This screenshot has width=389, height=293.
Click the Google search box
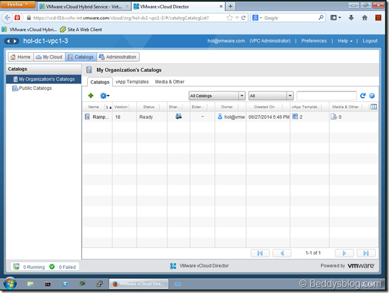(288, 18)
